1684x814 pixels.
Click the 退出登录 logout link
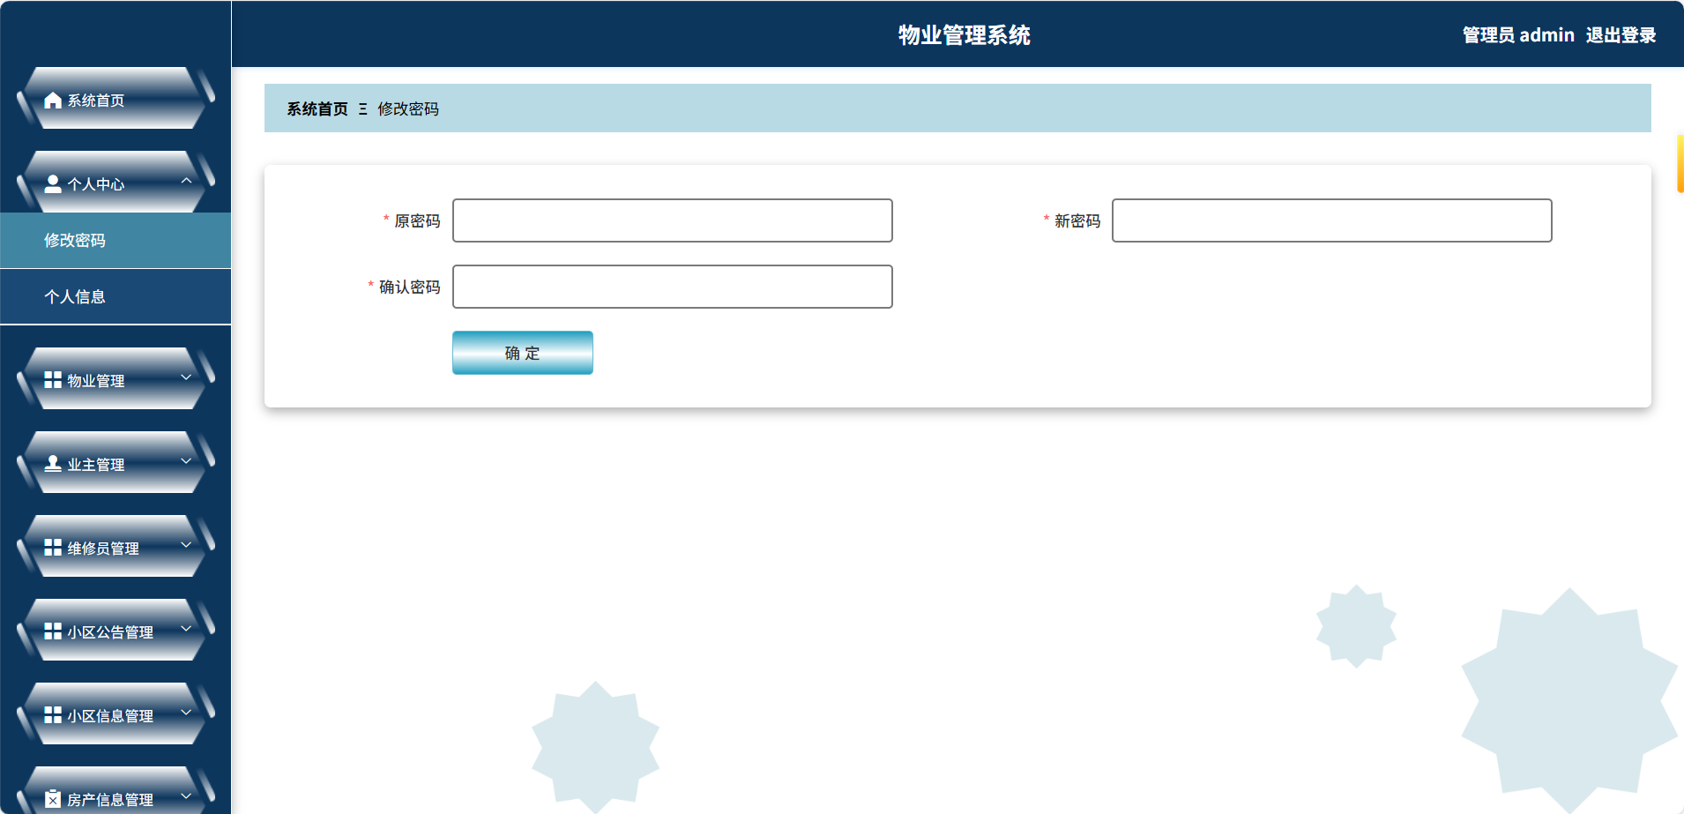coord(1621,34)
